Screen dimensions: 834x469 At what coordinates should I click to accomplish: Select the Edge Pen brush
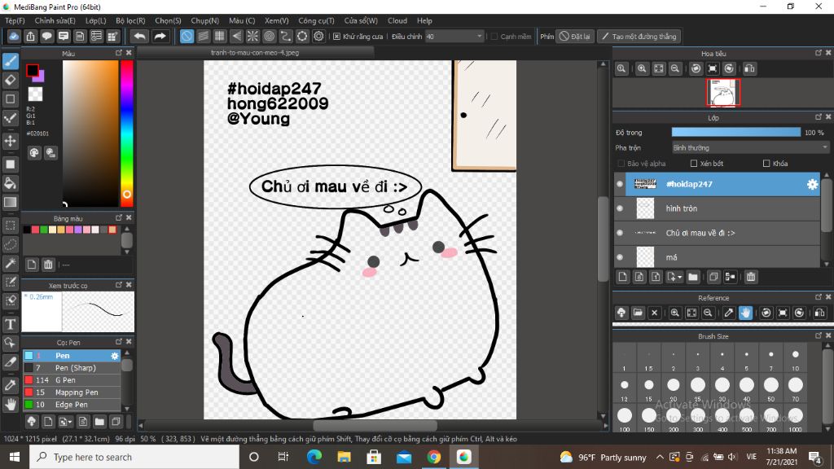[72, 405]
